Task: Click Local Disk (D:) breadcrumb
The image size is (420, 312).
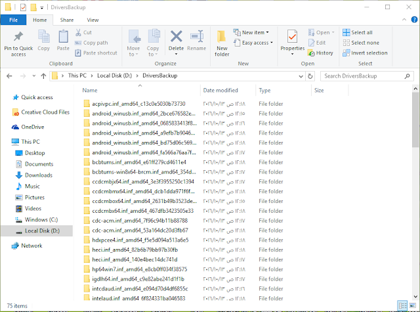Action: click(x=114, y=76)
